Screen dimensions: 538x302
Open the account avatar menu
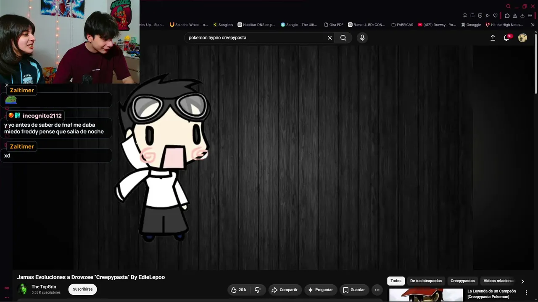(522, 38)
